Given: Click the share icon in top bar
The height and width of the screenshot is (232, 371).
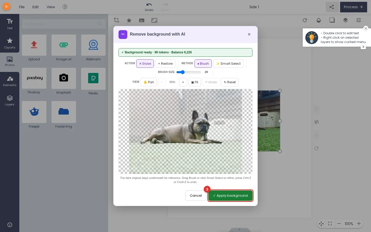Looking at the screenshot, I should tap(332, 7).
